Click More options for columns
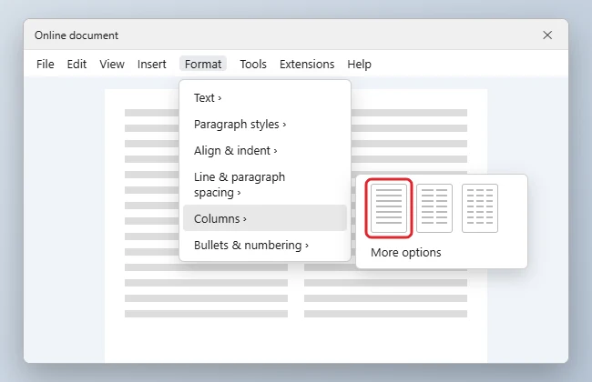 406,252
